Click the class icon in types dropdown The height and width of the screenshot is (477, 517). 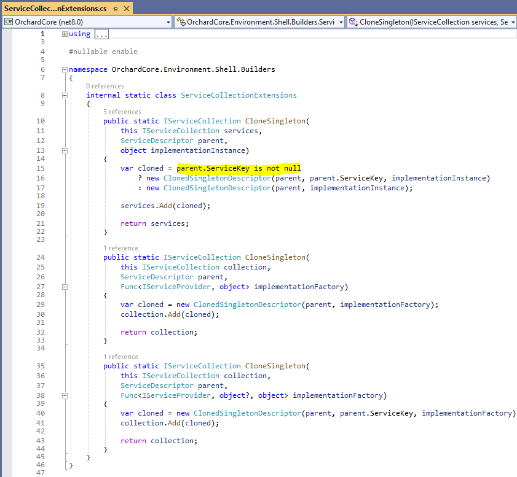[181, 21]
